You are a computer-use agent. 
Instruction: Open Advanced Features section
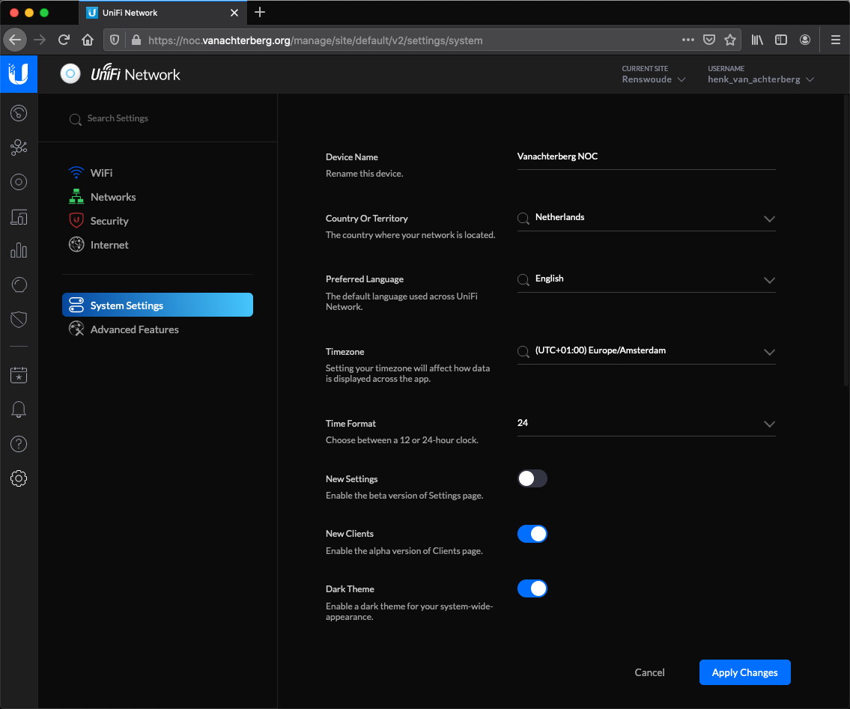(x=124, y=329)
